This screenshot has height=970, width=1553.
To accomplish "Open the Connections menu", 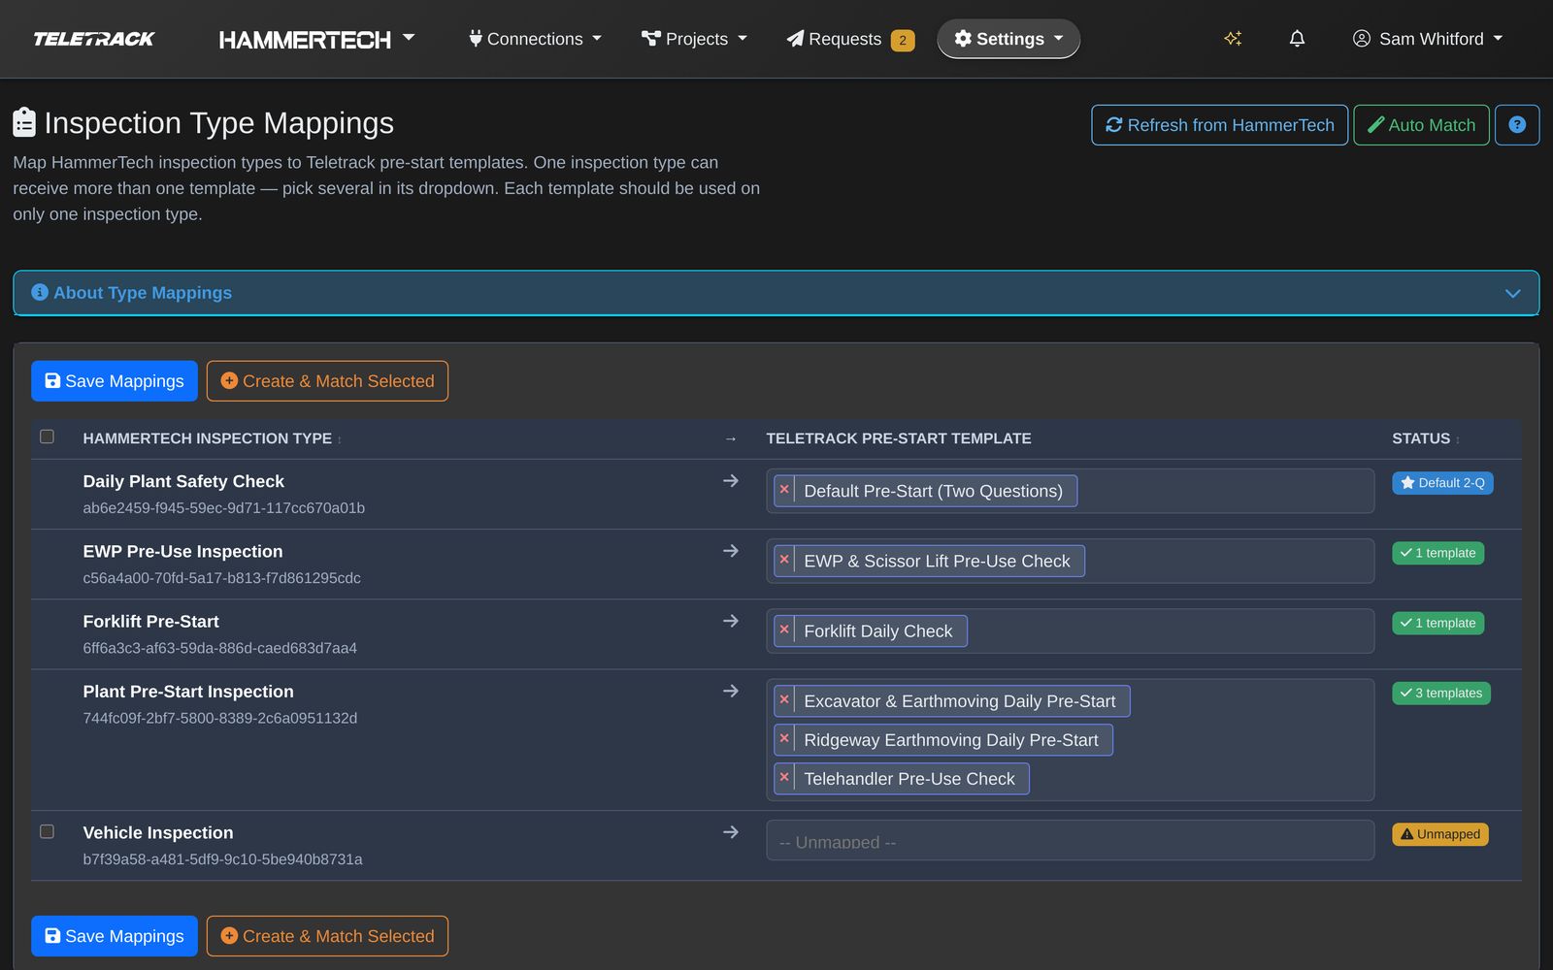I will (535, 39).
